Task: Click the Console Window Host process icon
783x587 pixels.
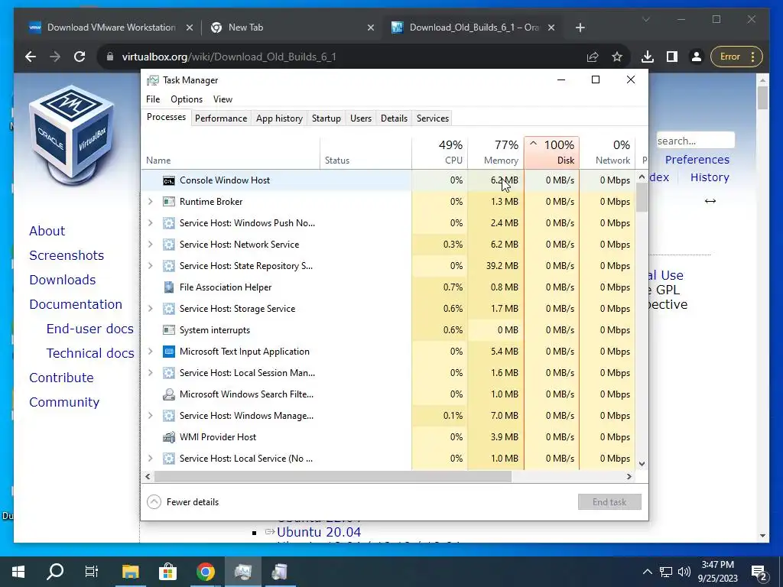Action: (x=169, y=180)
